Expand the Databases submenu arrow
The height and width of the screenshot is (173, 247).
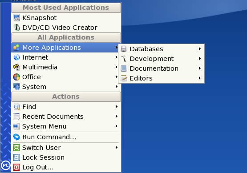pyautogui.click(x=200, y=48)
